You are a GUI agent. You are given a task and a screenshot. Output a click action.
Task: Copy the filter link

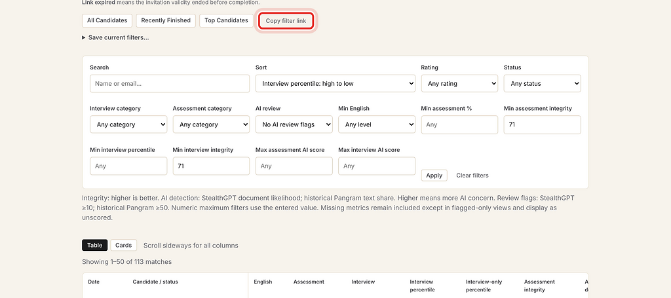coord(286,21)
